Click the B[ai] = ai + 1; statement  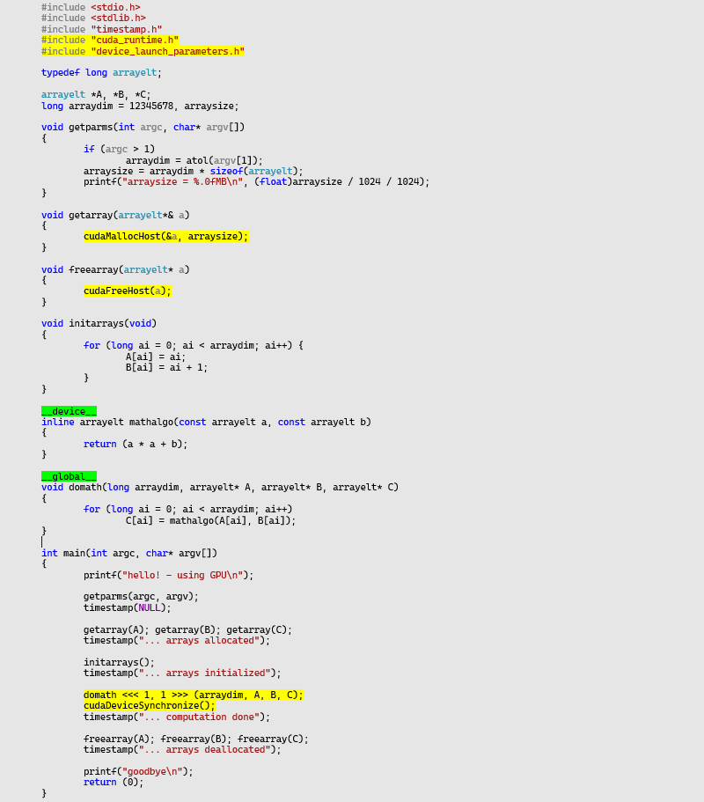click(166, 367)
